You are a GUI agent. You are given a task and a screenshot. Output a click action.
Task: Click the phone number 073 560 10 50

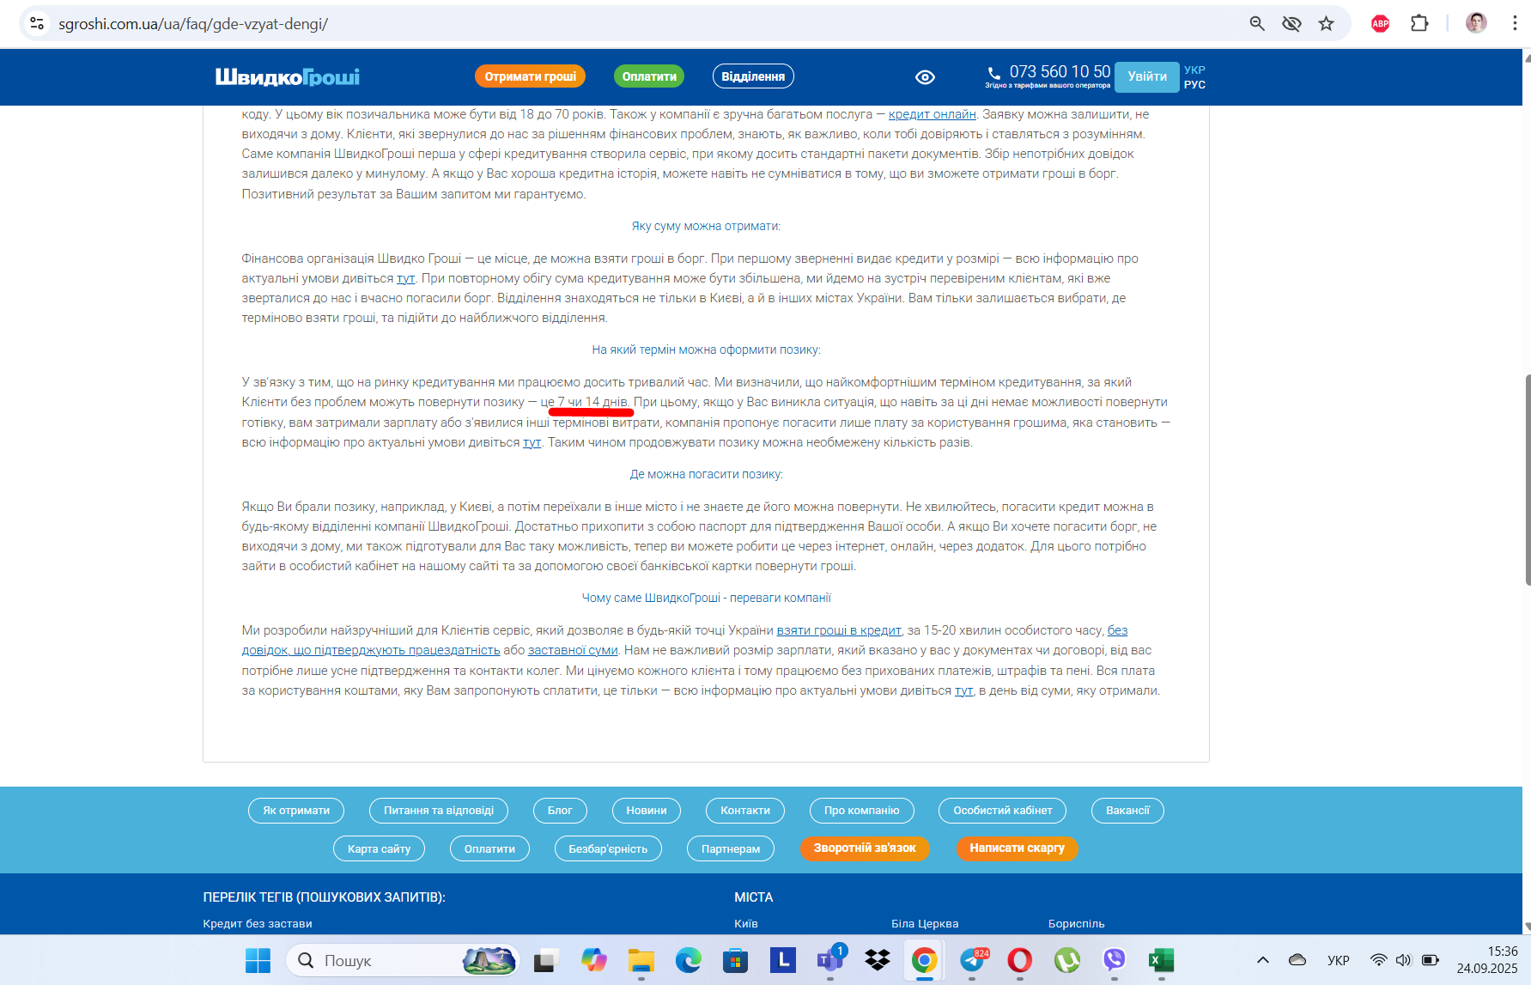pos(1060,71)
